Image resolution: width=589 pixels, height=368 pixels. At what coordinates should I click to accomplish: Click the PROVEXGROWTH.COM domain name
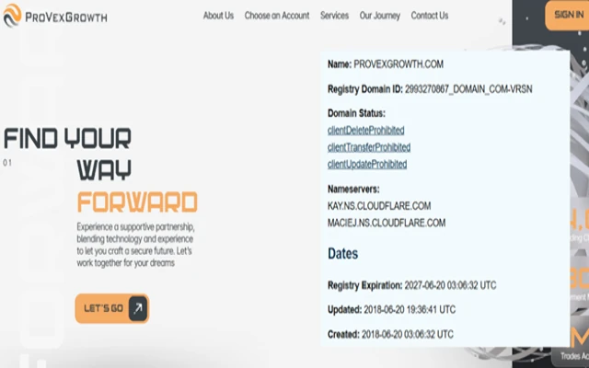[x=398, y=63]
